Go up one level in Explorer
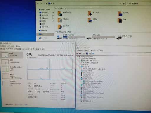The image size is (151, 113). 46,4
